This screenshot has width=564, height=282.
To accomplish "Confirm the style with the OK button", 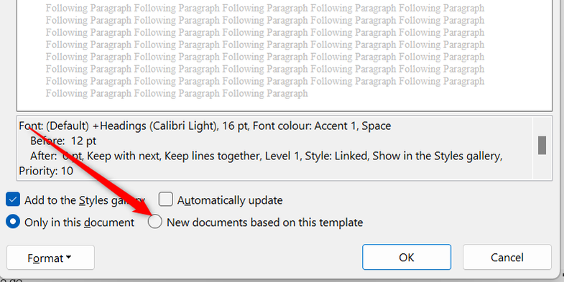I will pyautogui.click(x=407, y=257).
